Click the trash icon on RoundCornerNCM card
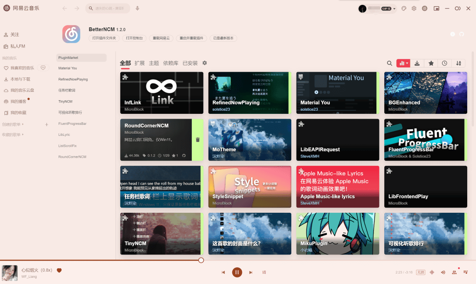The height and width of the screenshot is (284, 476). point(197,139)
